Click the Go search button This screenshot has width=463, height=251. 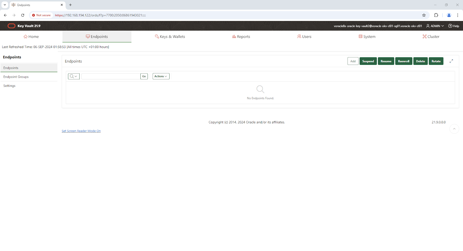coord(144,76)
